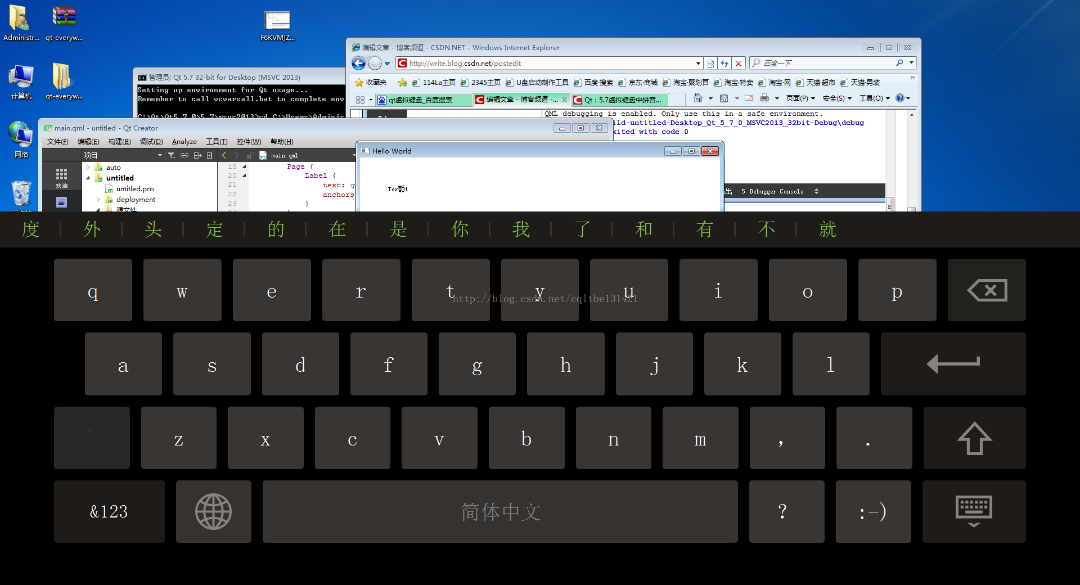Screen dimensions: 1080x585
Task: Click the IE forward navigation button
Action: 375,64
